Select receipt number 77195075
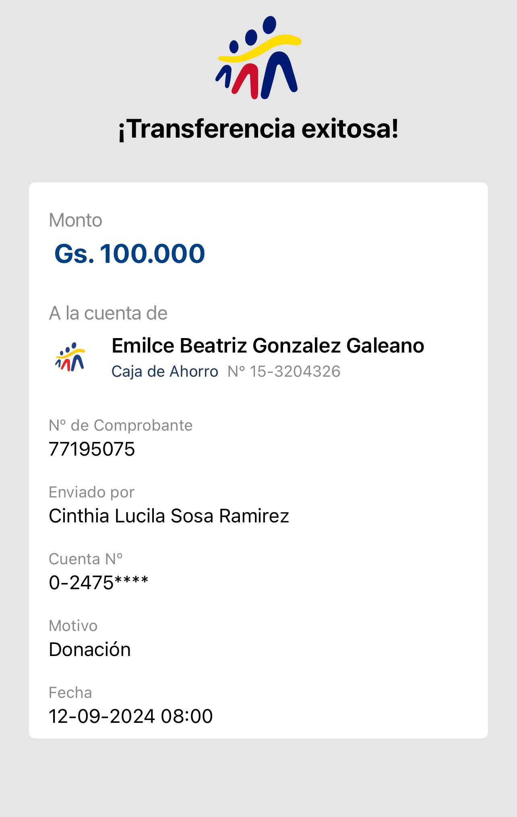The image size is (517, 817). [x=92, y=449]
